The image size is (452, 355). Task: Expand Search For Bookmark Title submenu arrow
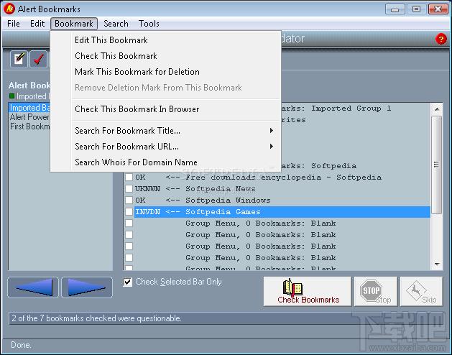point(271,131)
